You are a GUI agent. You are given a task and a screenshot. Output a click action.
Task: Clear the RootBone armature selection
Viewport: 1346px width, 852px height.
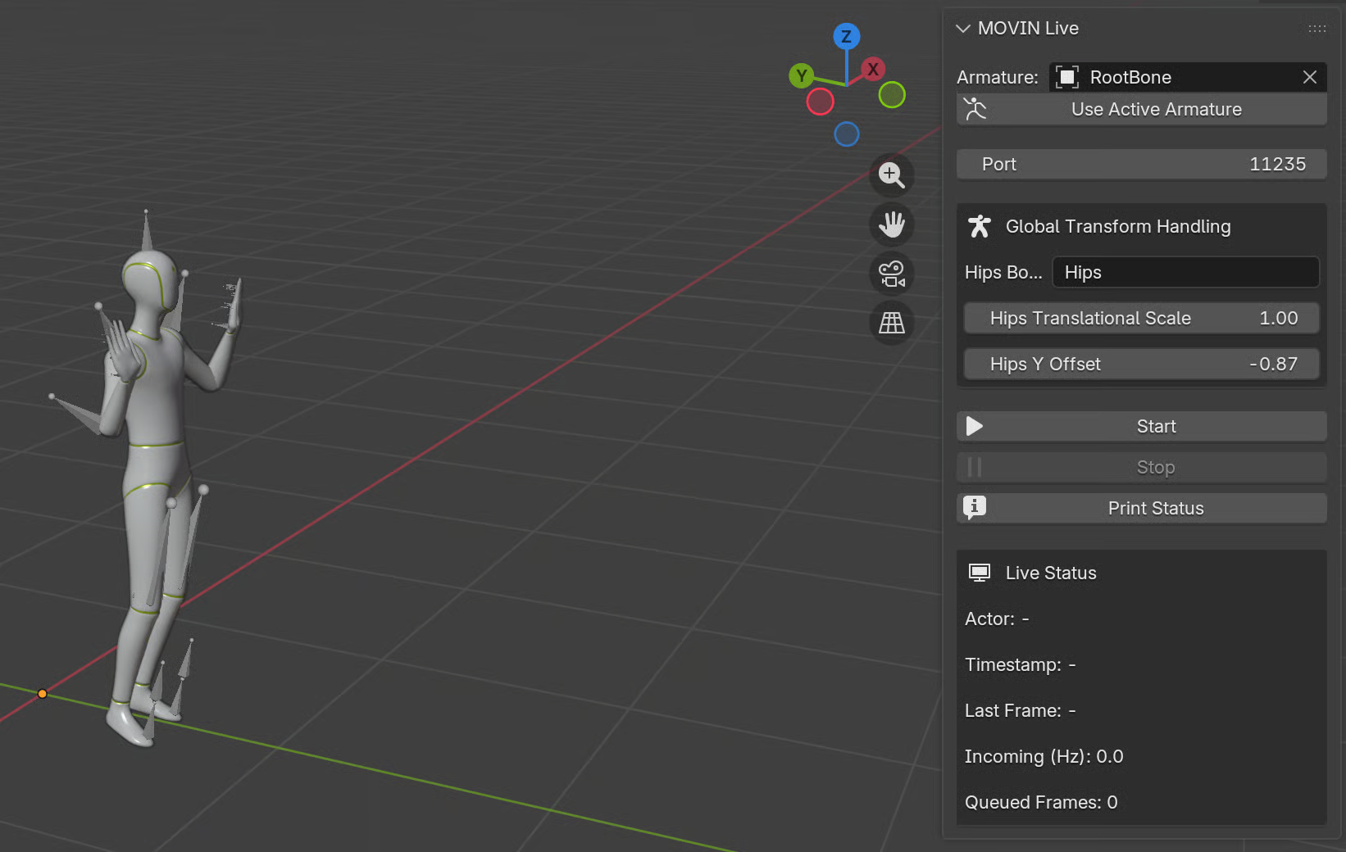click(x=1309, y=77)
